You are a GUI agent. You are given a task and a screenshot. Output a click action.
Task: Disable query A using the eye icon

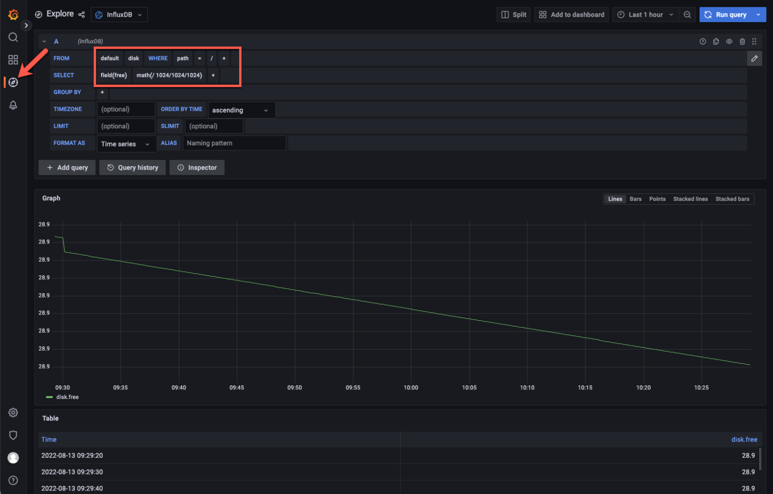pyautogui.click(x=729, y=41)
